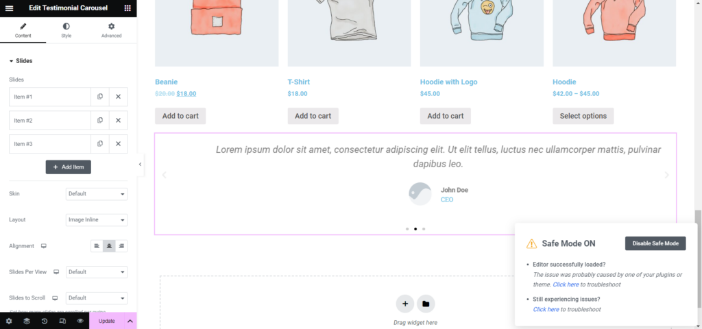
Task: Toggle Preview Changes eye icon
Action: (80, 321)
